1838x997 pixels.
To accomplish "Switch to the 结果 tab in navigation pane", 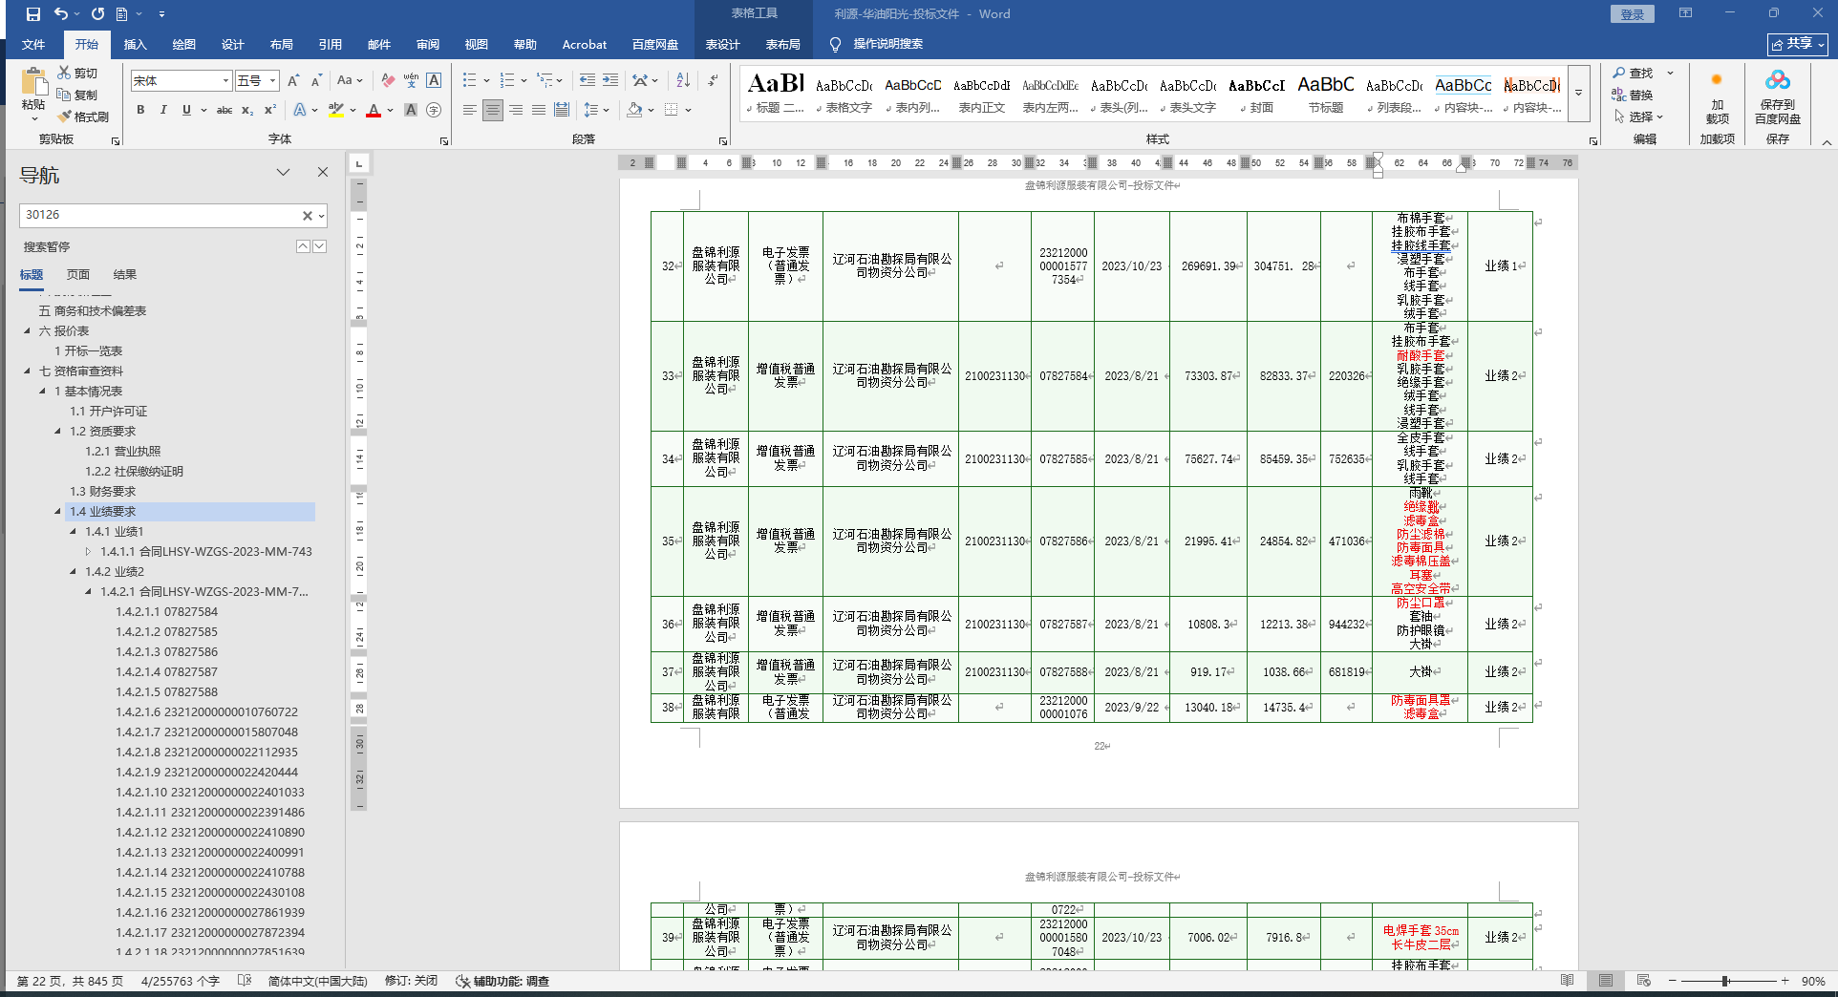I will [125, 274].
